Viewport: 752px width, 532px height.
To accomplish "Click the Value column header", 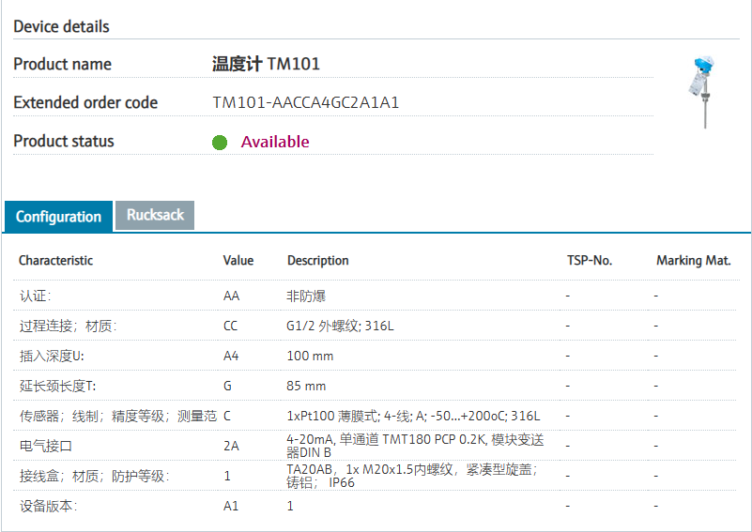I will pyautogui.click(x=238, y=260).
